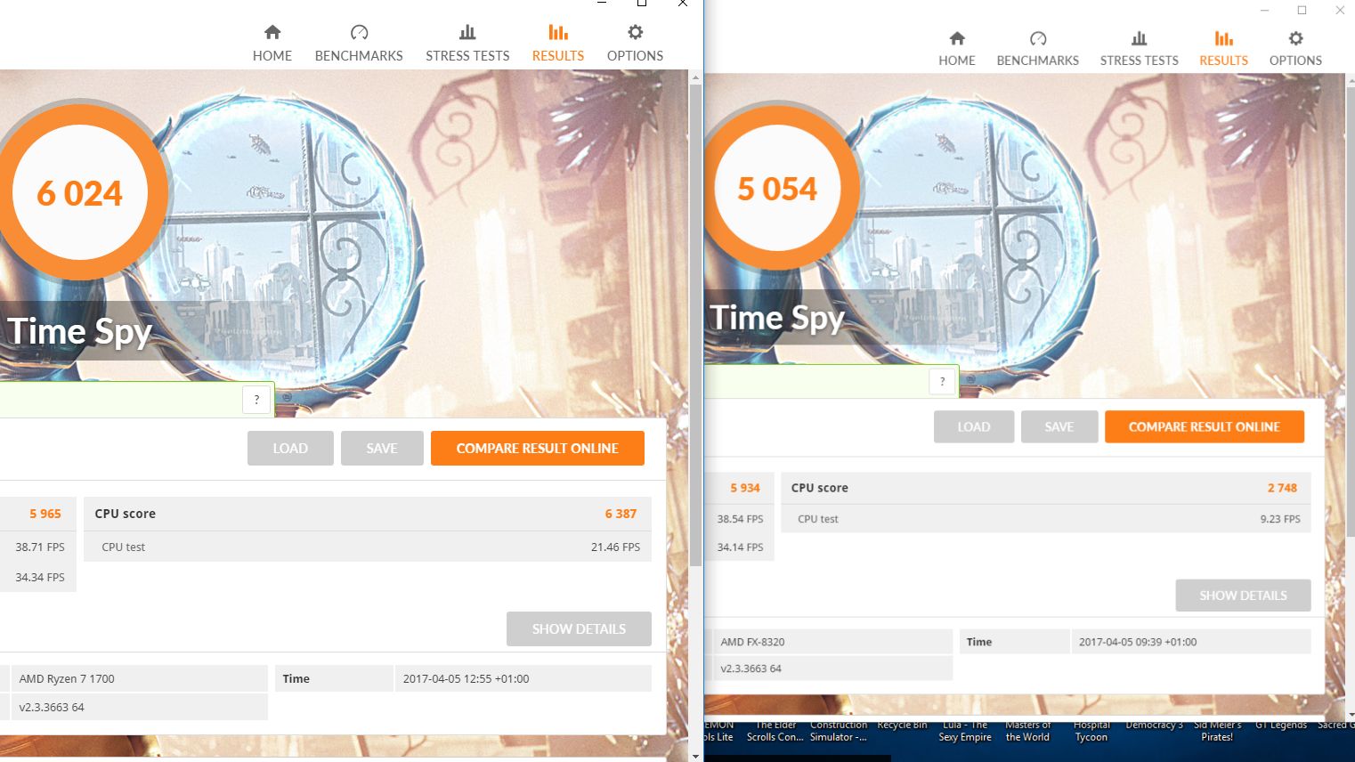Click Load button in left window

point(290,449)
